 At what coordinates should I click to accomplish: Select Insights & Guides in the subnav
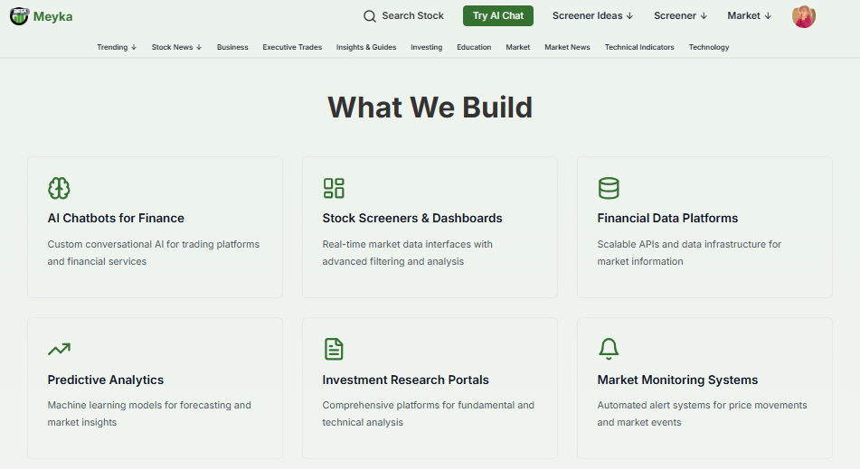tap(366, 47)
